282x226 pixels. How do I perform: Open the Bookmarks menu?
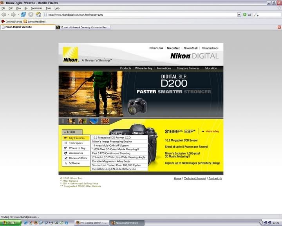pyautogui.click(x=36, y=8)
